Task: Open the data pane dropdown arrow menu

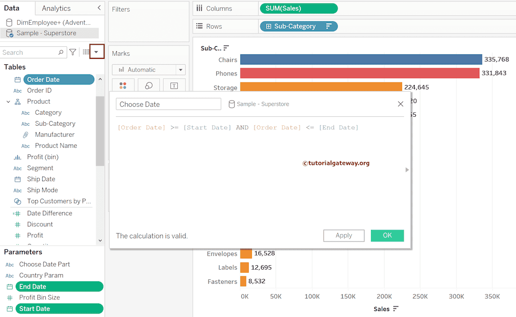Action: 96,52
